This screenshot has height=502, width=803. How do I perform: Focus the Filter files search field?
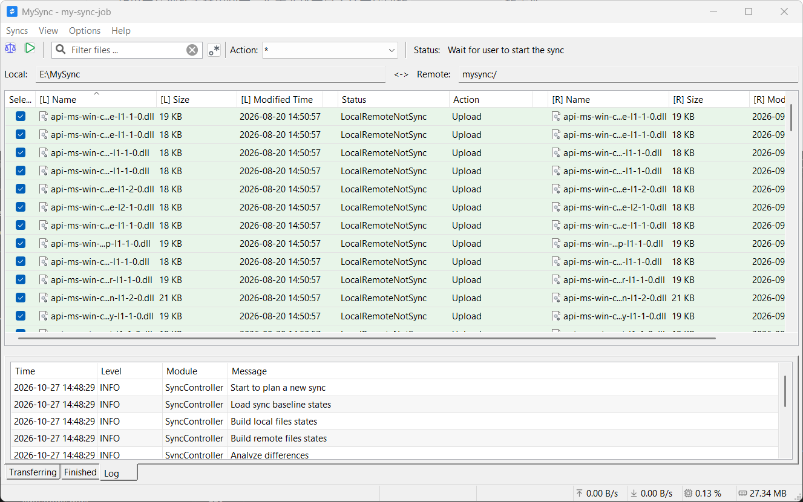127,50
